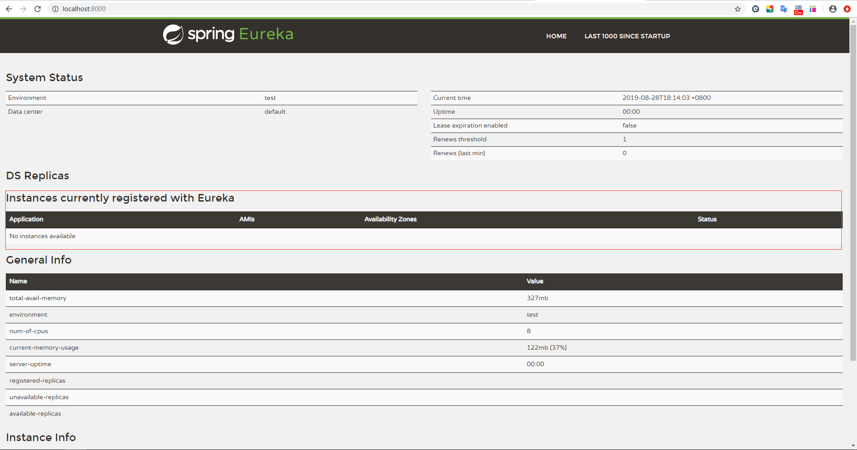Click the 'available-replicas' row

click(x=424, y=414)
